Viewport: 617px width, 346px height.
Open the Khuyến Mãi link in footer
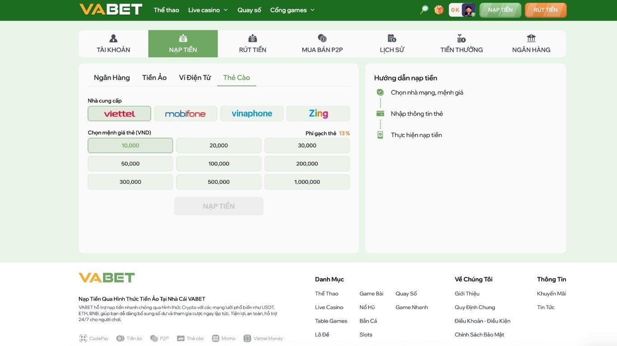[x=552, y=293]
